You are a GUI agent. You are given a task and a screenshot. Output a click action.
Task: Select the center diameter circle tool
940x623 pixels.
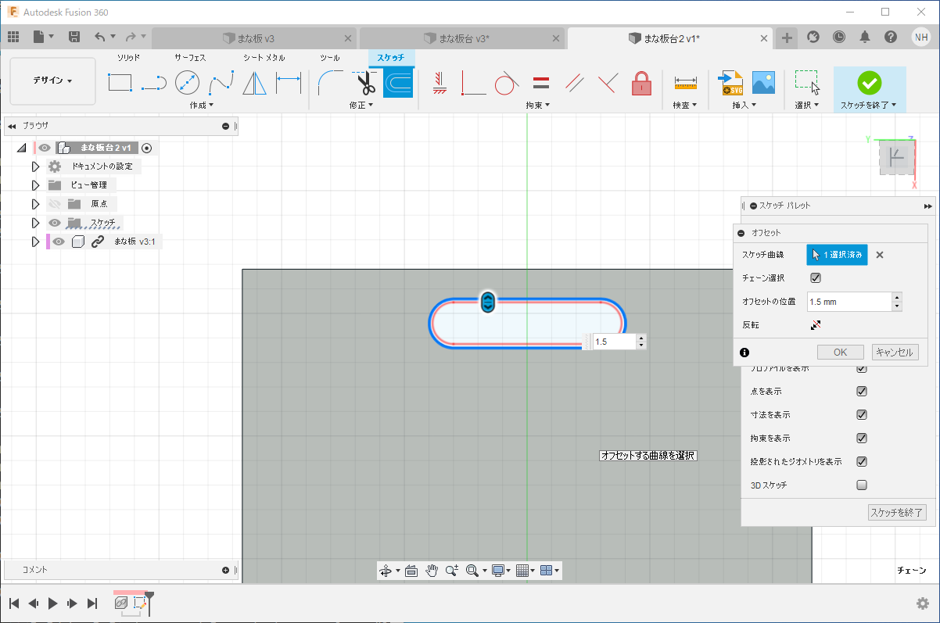(x=187, y=82)
